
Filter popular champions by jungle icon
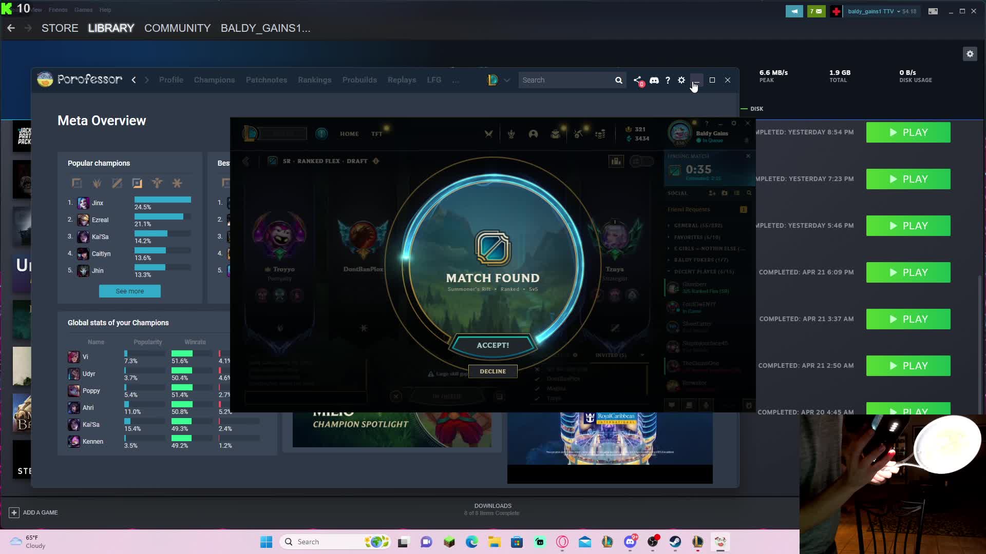pyautogui.click(x=97, y=183)
